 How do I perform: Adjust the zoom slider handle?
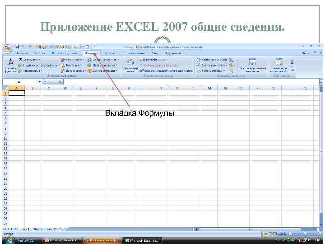tap(305, 234)
